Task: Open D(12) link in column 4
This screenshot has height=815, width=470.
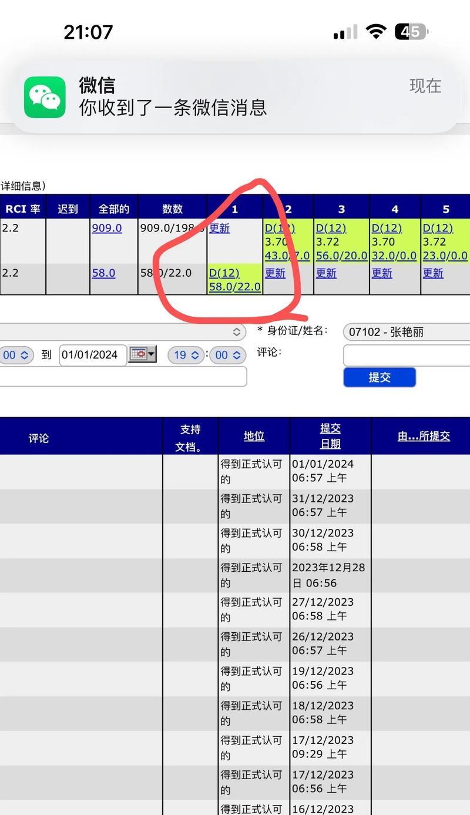Action: (x=387, y=228)
